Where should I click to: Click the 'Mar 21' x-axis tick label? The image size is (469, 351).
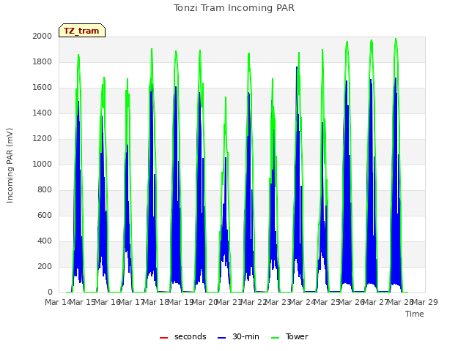click(229, 302)
